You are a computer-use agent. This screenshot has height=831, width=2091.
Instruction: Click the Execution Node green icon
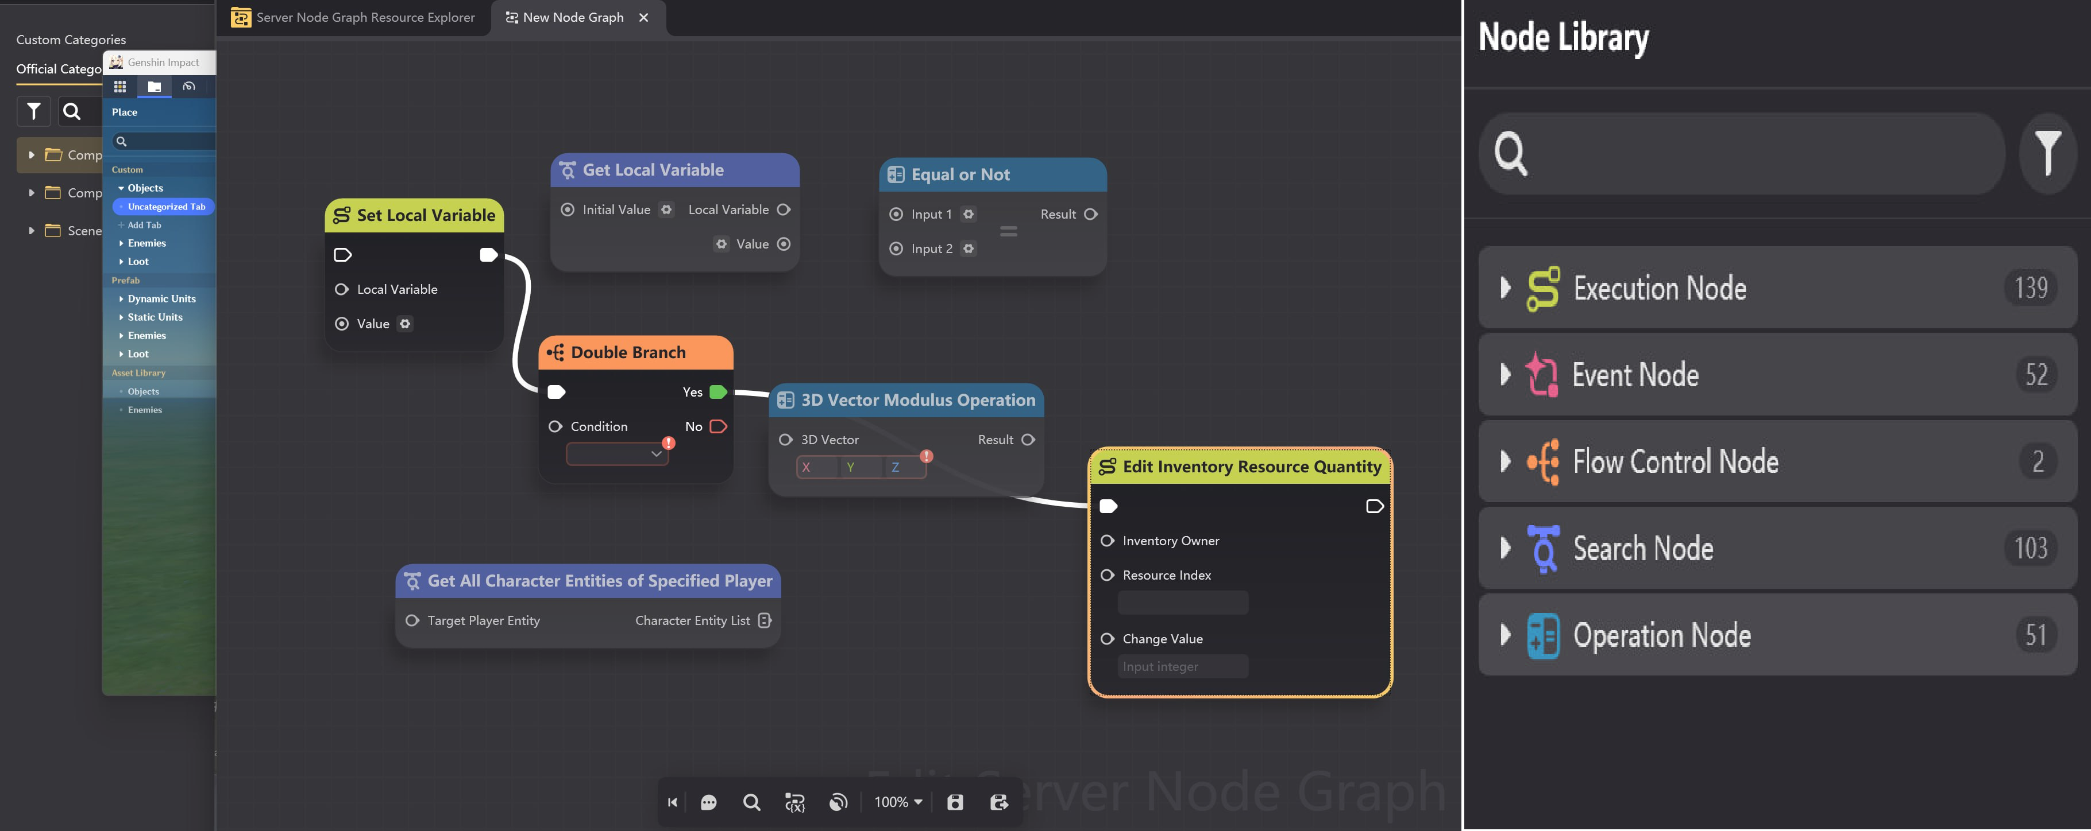pyautogui.click(x=1542, y=289)
